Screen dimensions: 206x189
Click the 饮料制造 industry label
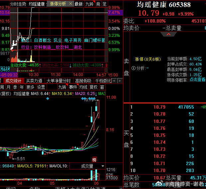(43, 47)
